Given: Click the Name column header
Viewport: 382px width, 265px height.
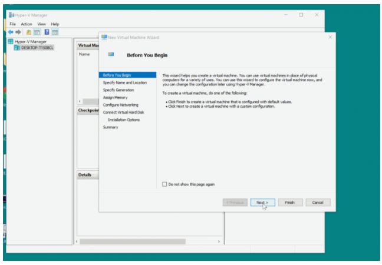Looking at the screenshot, I should click(x=84, y=54).
